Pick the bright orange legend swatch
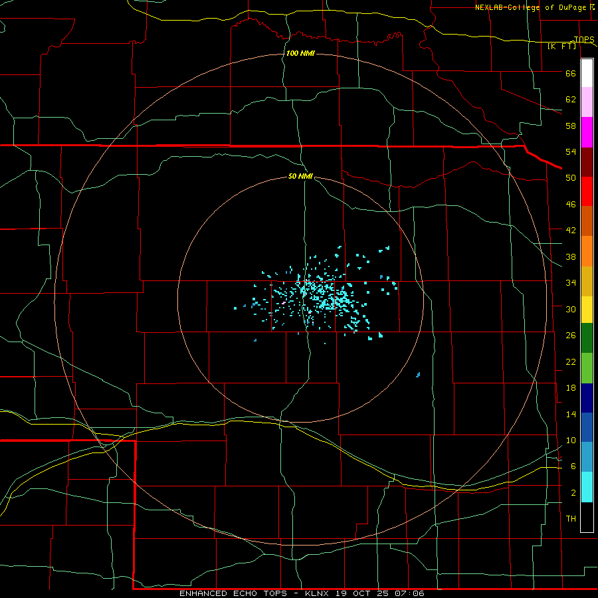This screenshot has width=598, height=598. coord(587,251)
